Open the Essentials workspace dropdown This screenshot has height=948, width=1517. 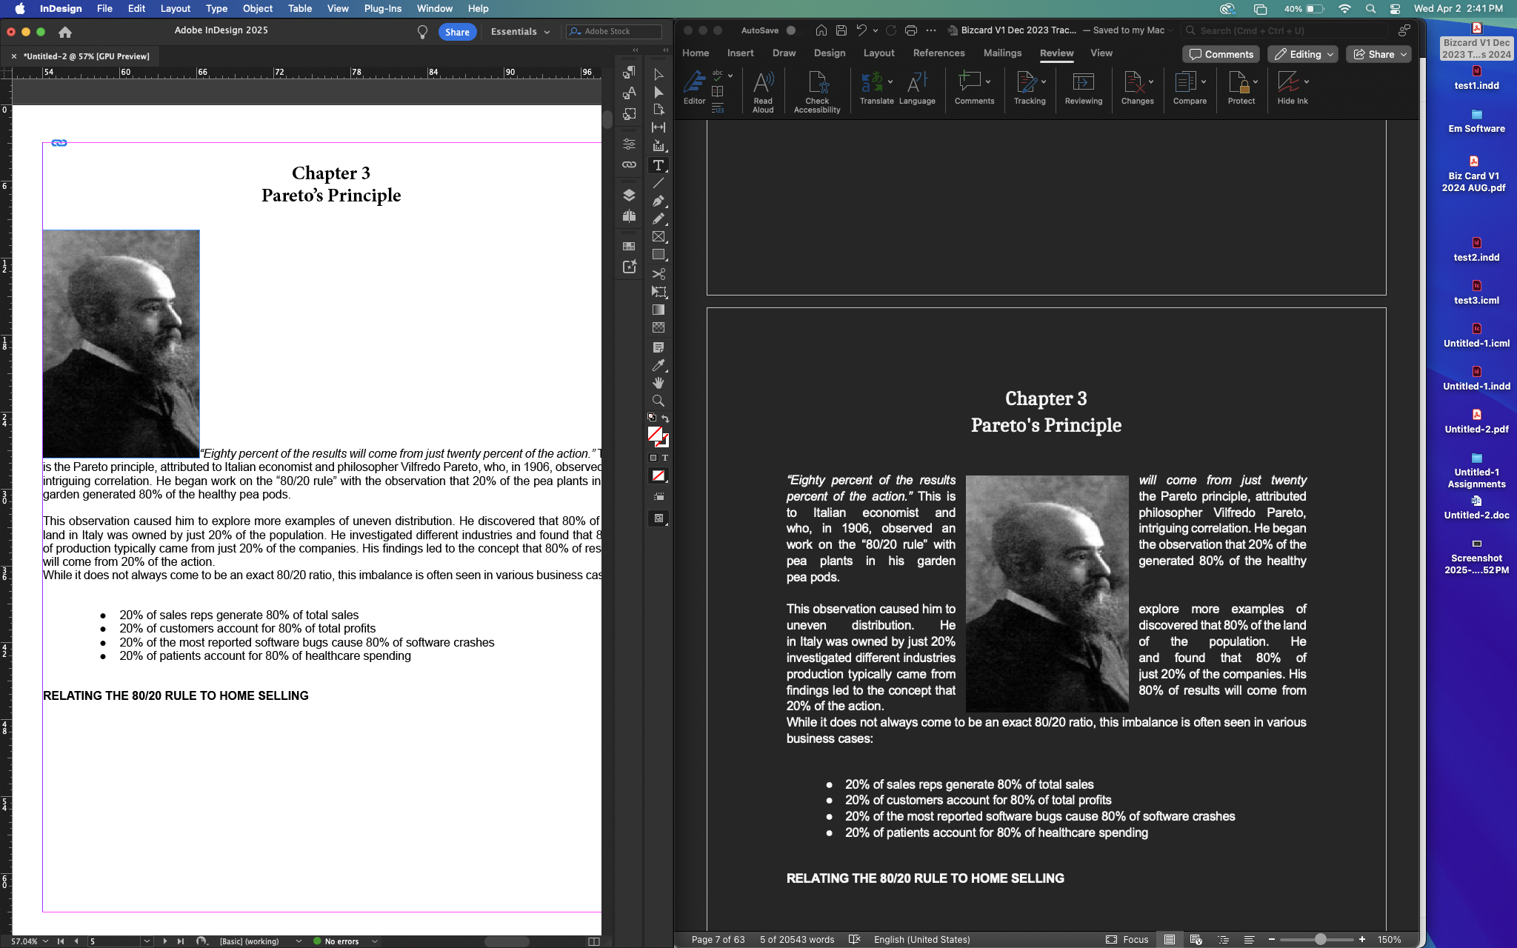tap(521, 31)
